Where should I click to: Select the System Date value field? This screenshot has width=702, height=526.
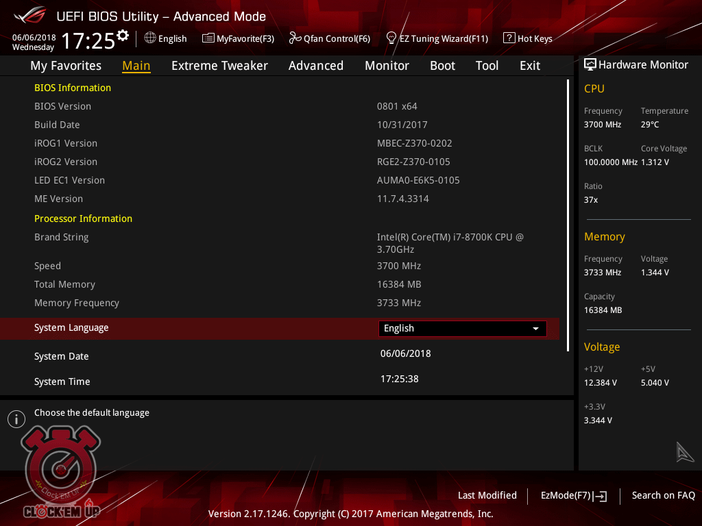[405, 354]
